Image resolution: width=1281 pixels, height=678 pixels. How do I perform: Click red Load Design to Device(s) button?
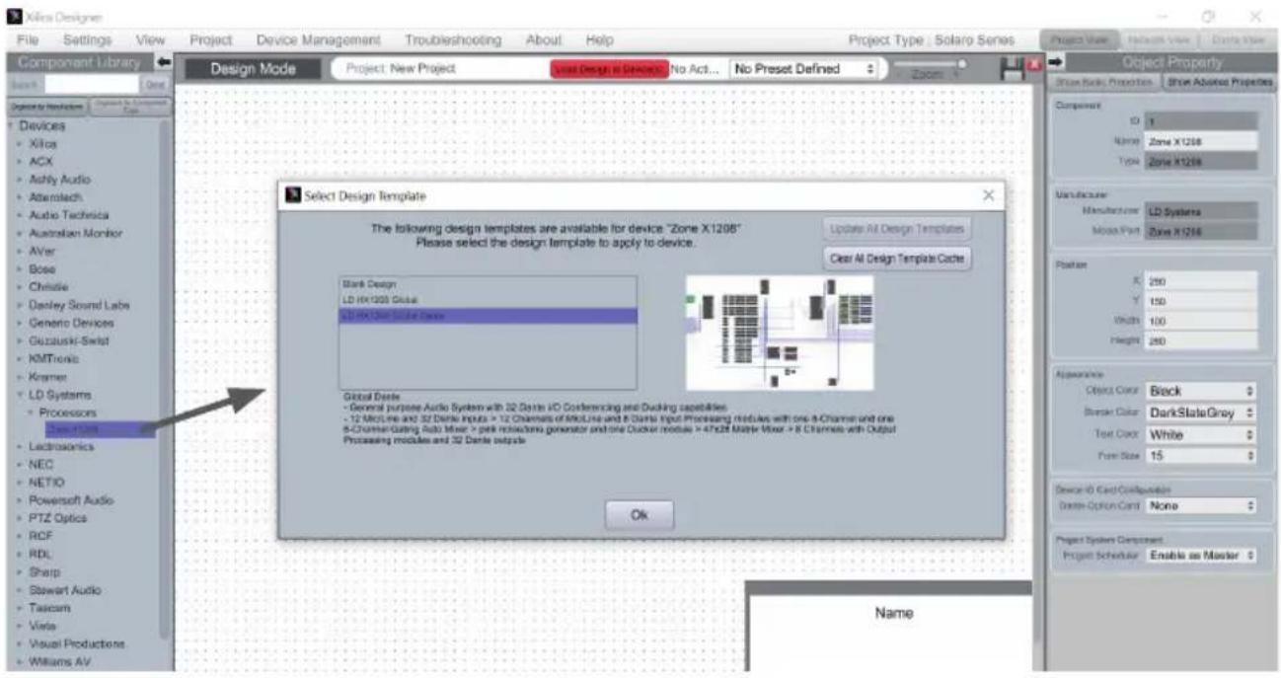click(x=608, y=70)
